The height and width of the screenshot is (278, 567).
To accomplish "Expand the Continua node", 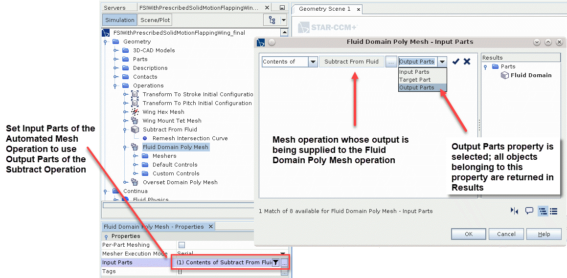I will 106,192.
